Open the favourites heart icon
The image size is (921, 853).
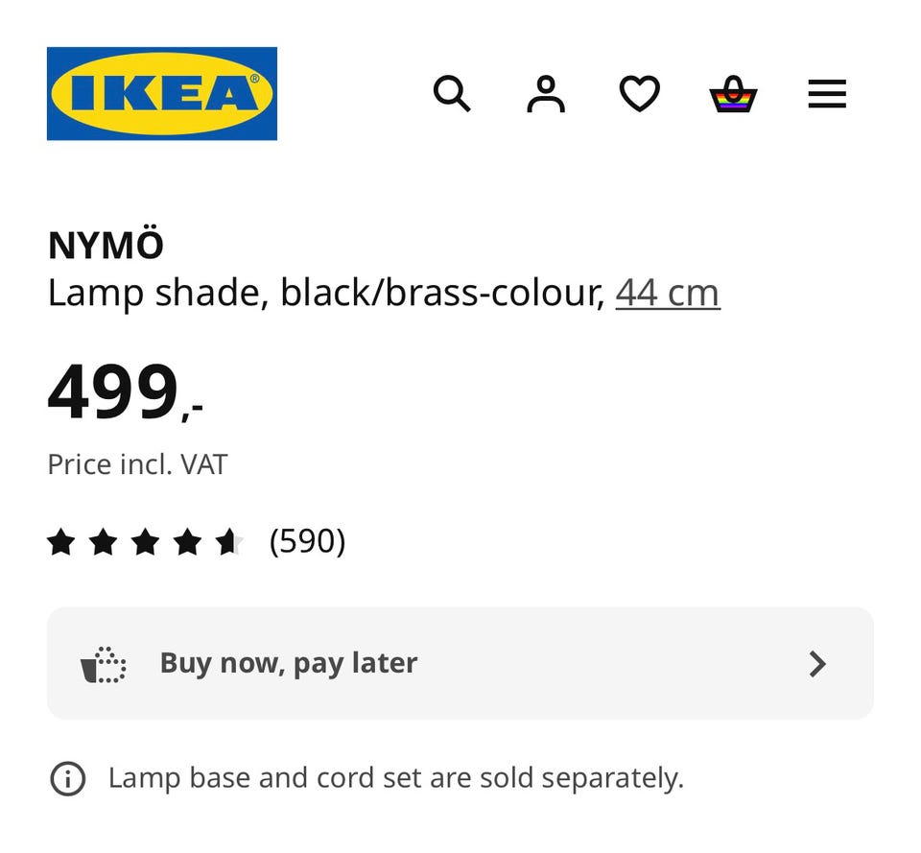(639, 94)
